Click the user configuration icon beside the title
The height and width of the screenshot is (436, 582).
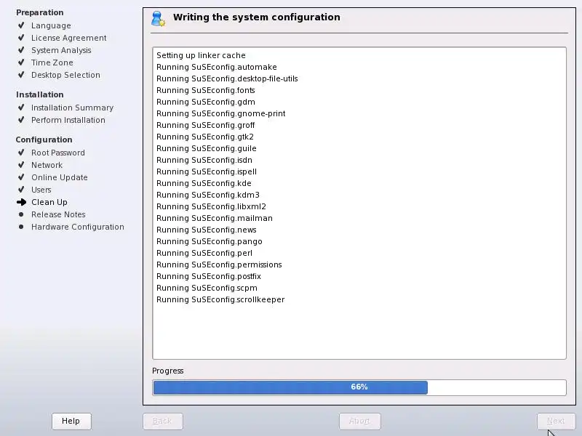click(x=158, y=19)
